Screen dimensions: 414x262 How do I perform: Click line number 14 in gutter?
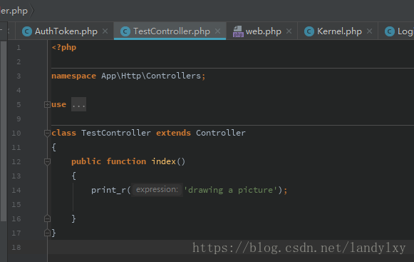pos(16,190)
